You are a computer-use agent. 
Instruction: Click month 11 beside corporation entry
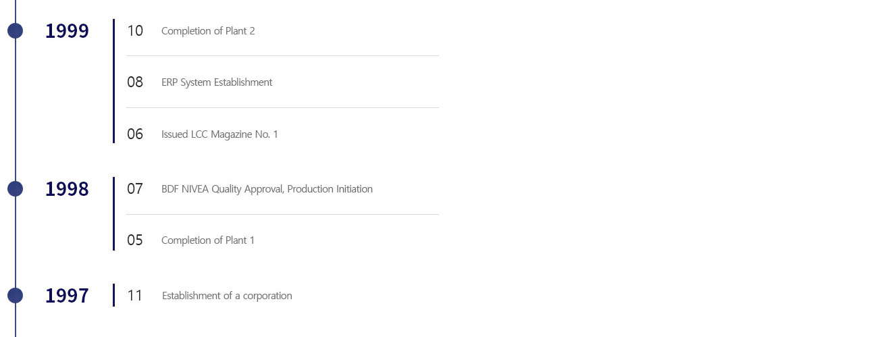(135, 295)
